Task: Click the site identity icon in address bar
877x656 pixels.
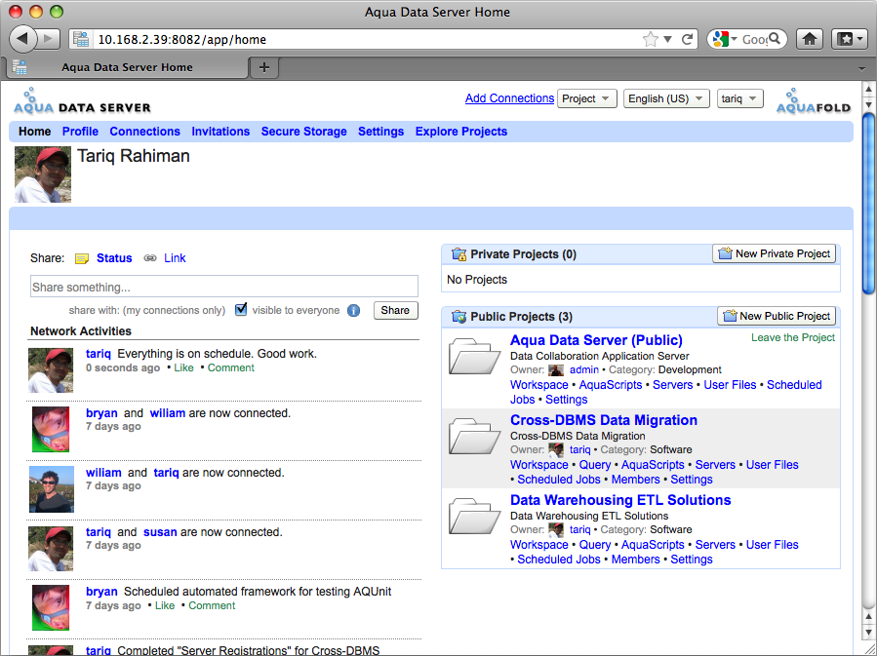Action: click(x=81, y=39)
